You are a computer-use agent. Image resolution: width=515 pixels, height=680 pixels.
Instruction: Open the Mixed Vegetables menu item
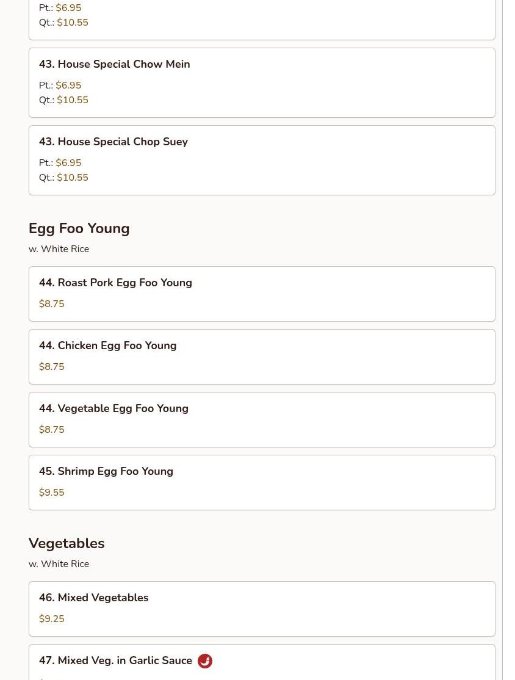pyautogui.click(x=93, y=598)
